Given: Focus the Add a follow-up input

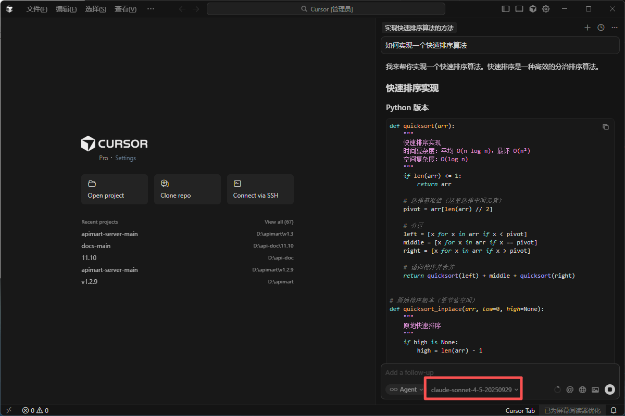Looking at the screenshot, I should pyautogui.click(x=500, y=373).
